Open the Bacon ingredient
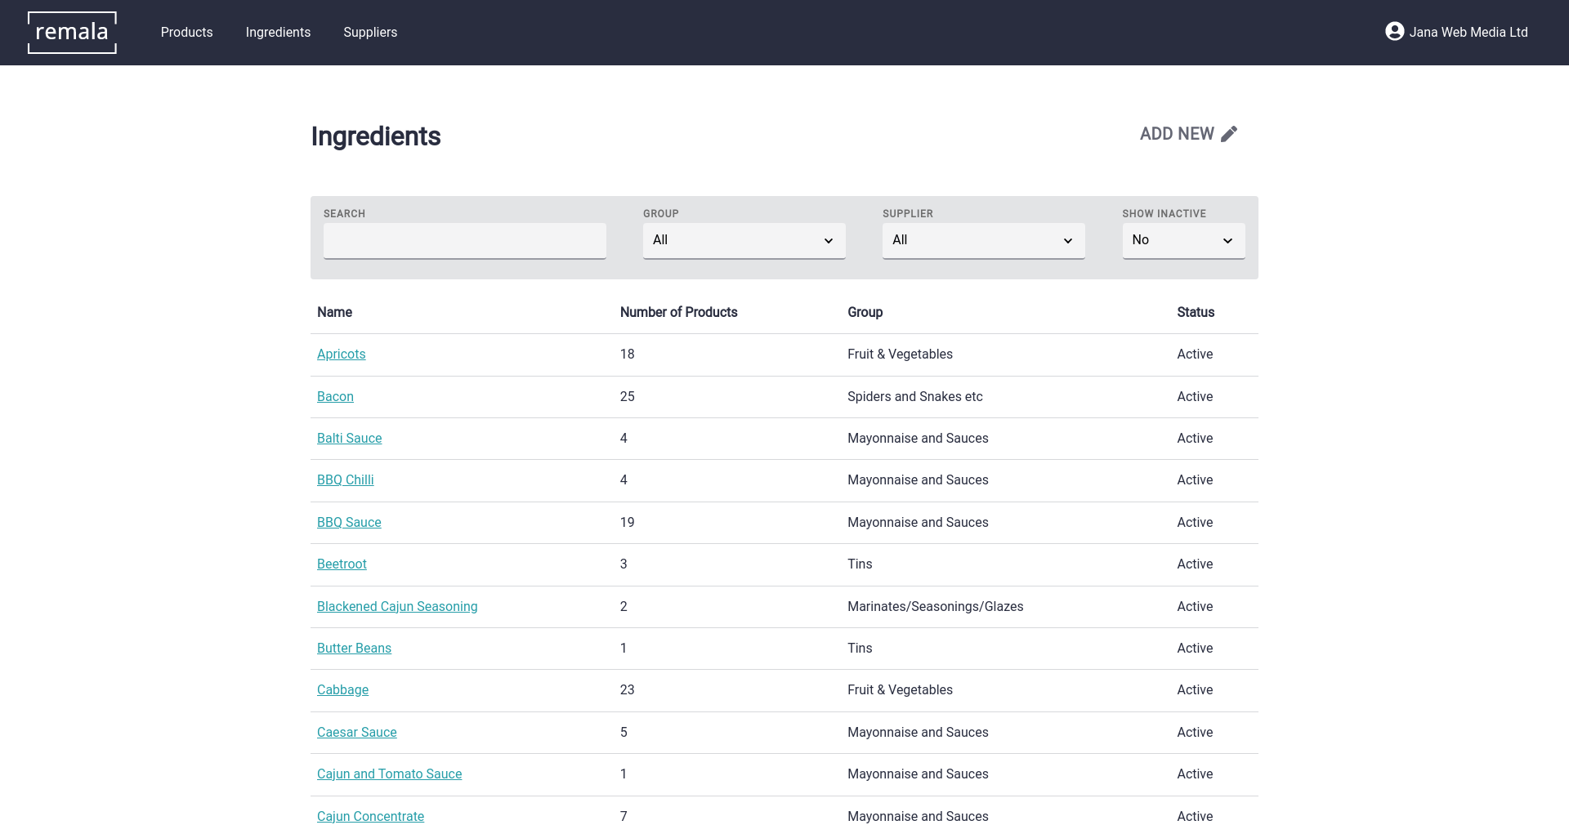The width and height of the screenshot is (1569, 825). [x=335, y=397]
